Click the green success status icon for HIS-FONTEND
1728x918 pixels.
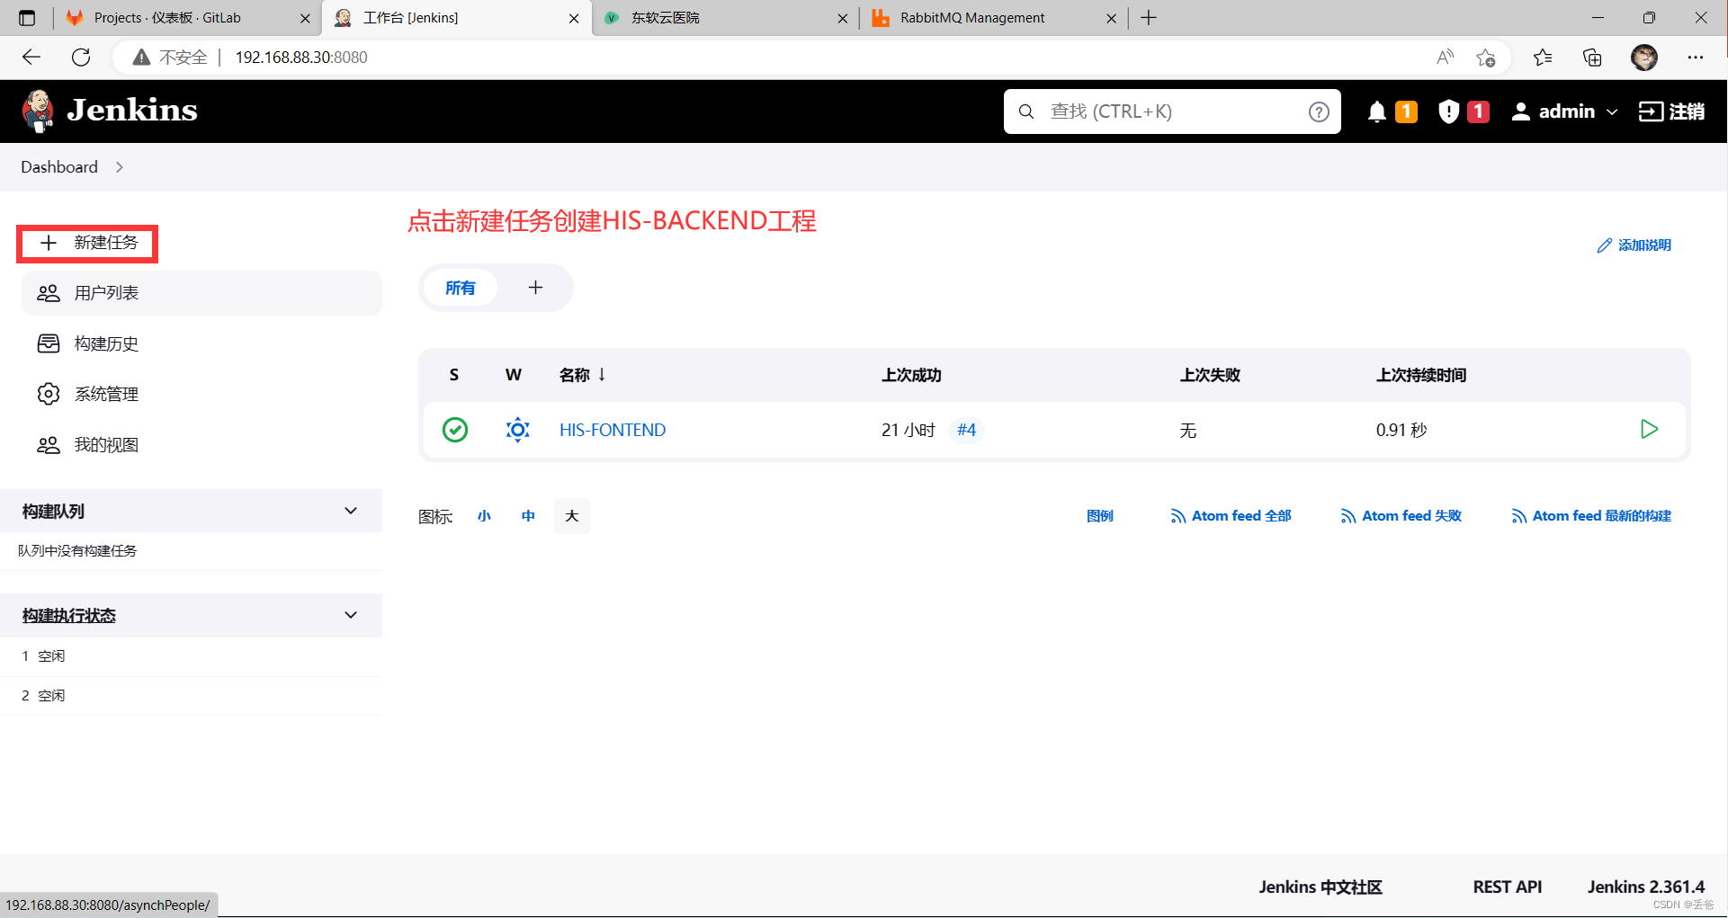pyautogui.click(x=455, y=430)
